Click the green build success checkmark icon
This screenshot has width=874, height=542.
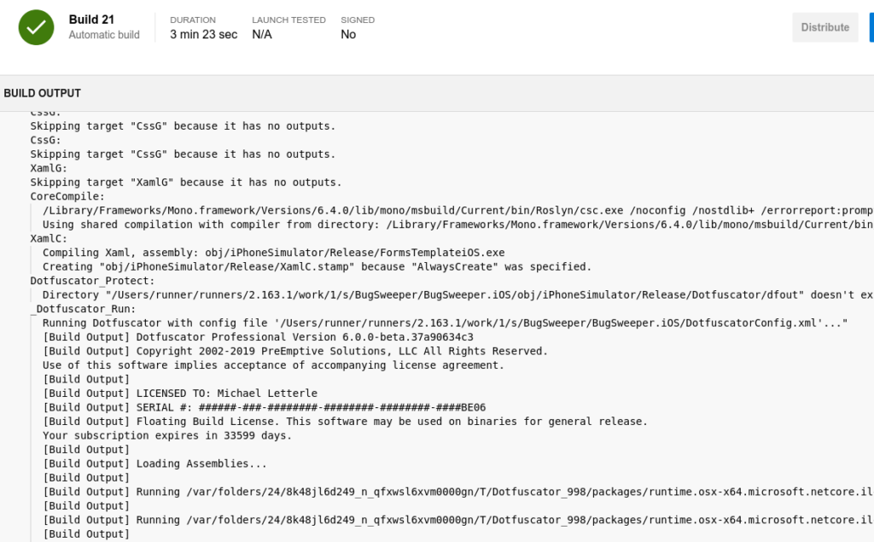[x=36, y=27]
